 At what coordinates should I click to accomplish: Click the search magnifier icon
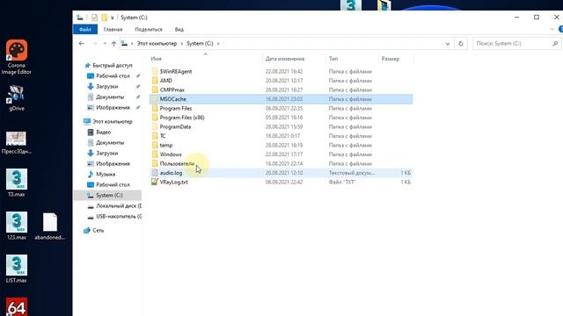(555, 44)
